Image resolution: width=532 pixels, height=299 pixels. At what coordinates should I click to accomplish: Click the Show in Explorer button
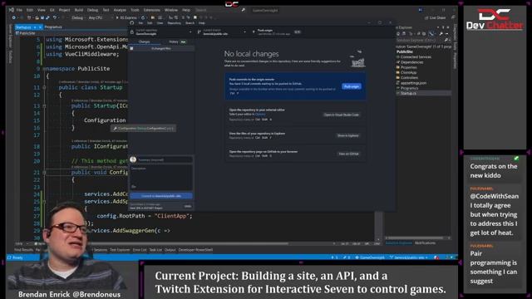click(347, 135)
